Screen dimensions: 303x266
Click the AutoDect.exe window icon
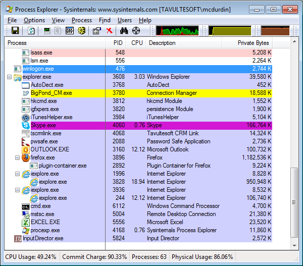tap(26, 85)
